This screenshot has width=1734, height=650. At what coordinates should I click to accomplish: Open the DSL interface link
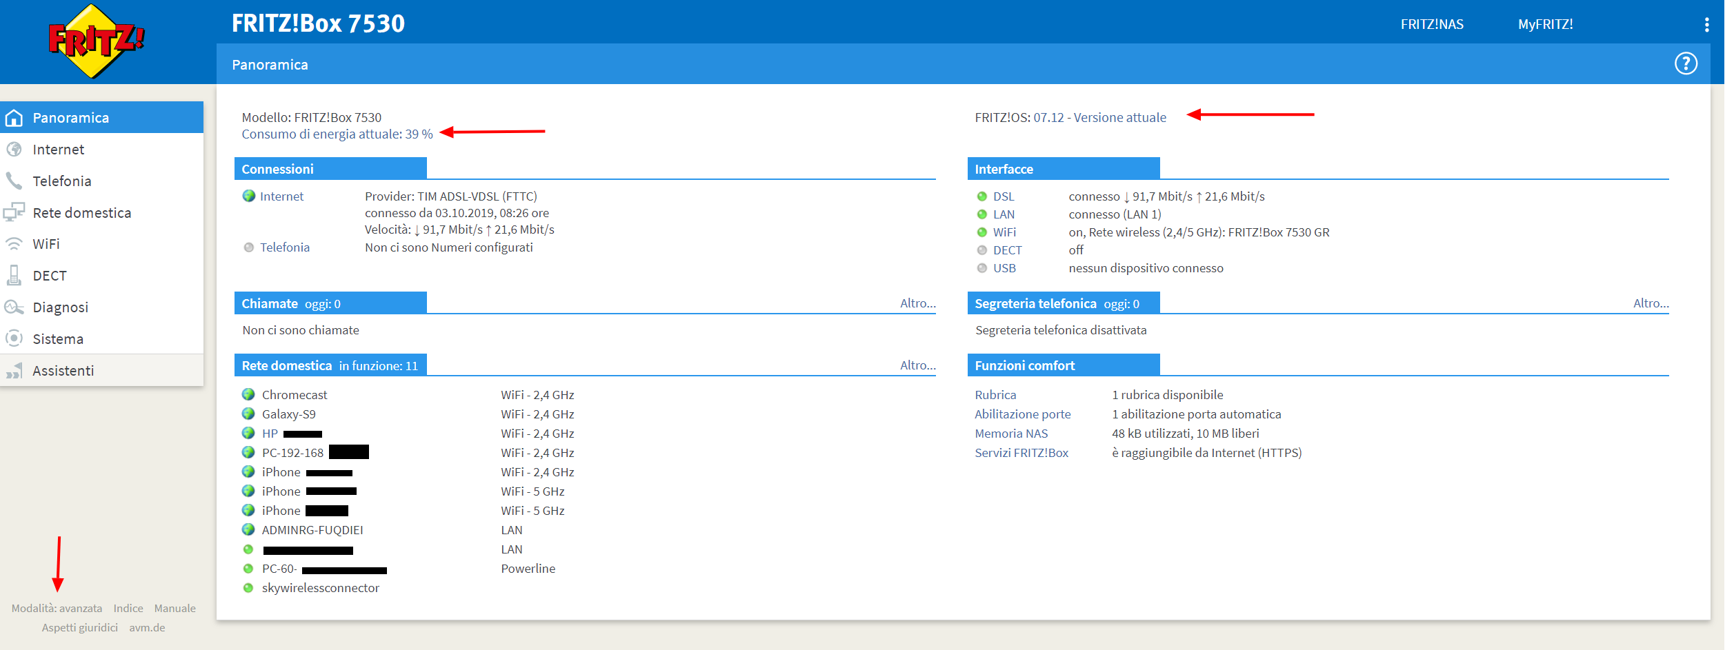(1004, 196)
